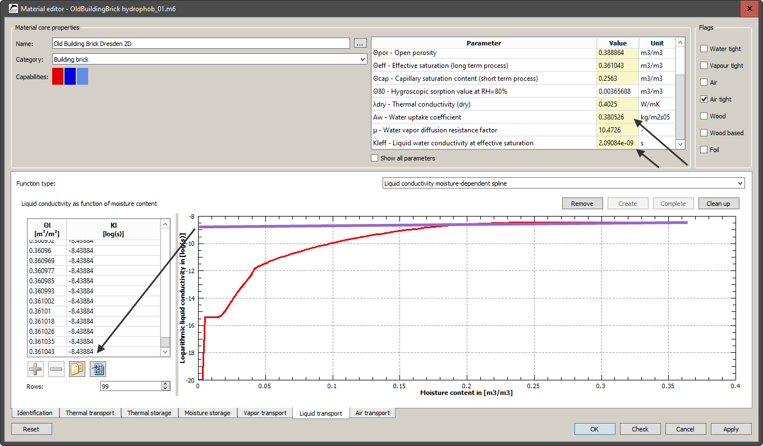The height and width of the screenshot is (446, 763).
Task: Switch to the Identification tab
Action: click(35, 413)
